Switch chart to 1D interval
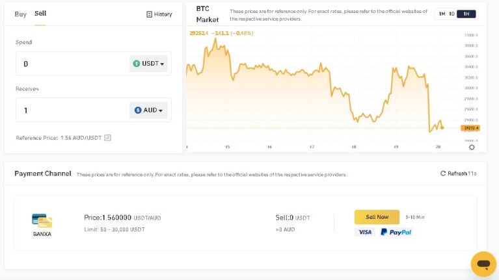499x280 pixels. pos(452,14)
